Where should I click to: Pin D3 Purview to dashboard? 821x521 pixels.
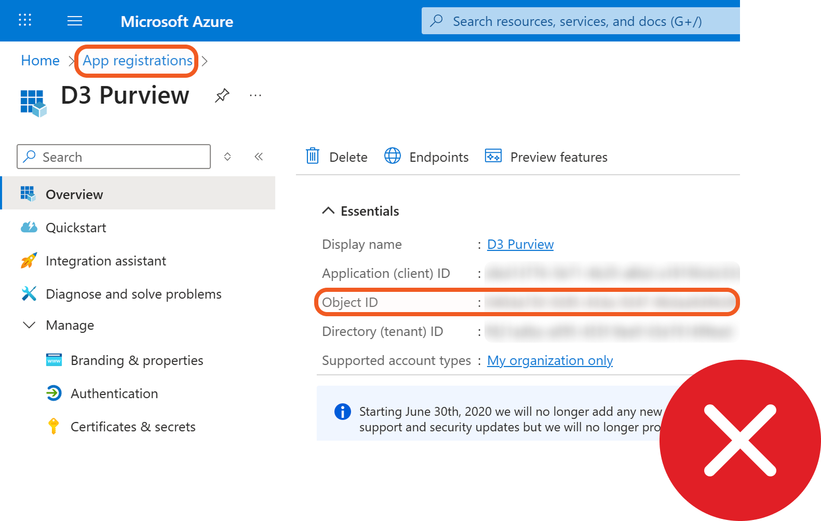tap(222, 95)
